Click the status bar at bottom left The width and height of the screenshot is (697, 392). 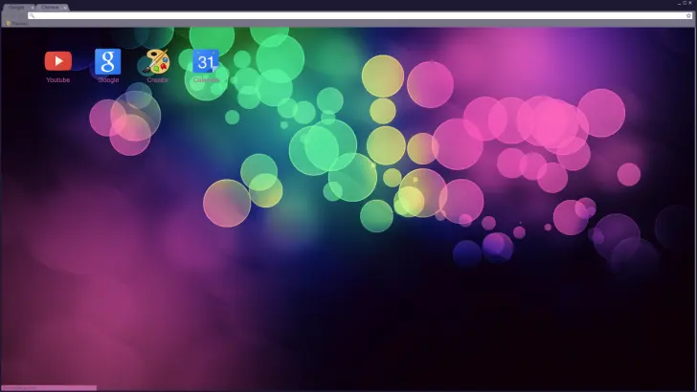[48, 387]
